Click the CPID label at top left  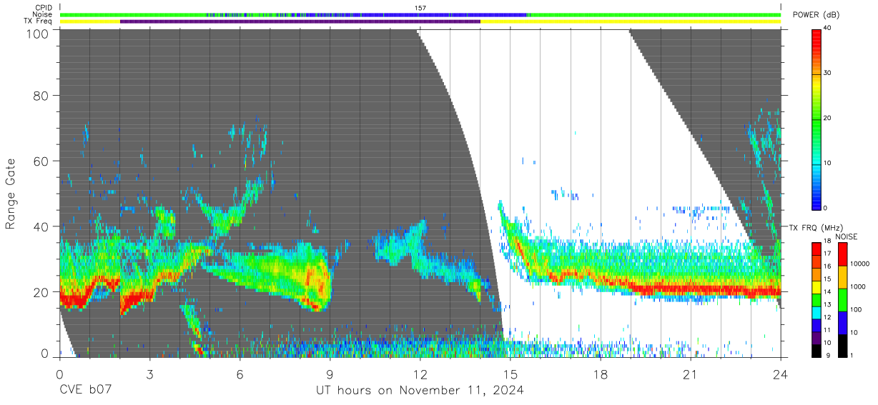pos(44,8)
